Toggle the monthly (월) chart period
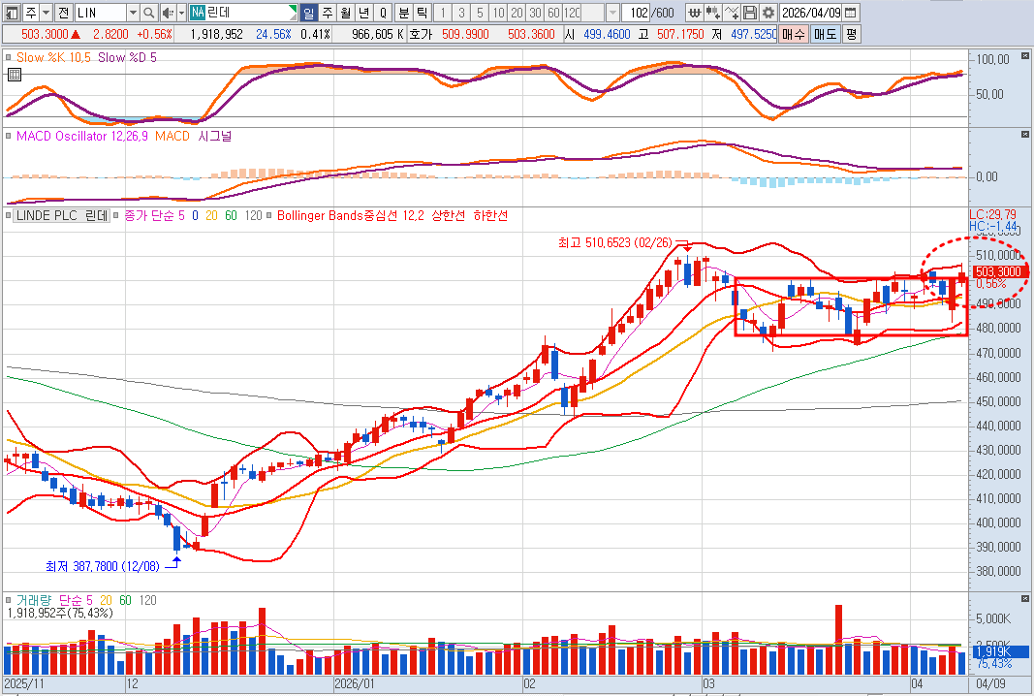This screenshot has width=1034, height=696. pos(345,13)
